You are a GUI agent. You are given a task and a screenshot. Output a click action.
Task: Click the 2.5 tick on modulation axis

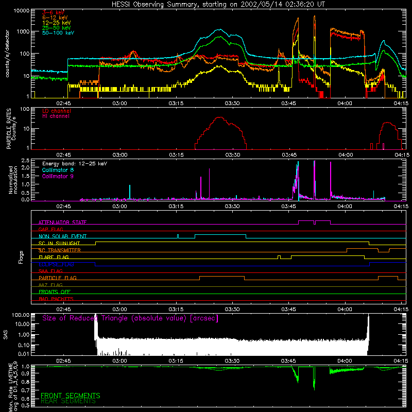tap(25, 161)
